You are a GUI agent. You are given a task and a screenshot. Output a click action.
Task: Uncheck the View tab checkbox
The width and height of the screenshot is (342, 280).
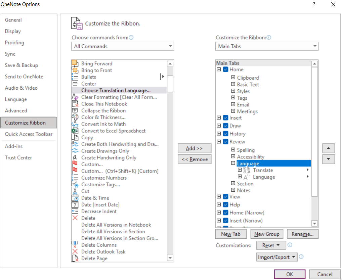(x=225, y=197)
